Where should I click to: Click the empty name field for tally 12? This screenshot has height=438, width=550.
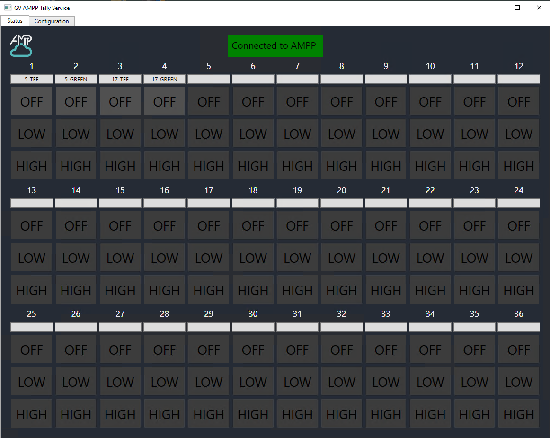[x=519, y=80]
